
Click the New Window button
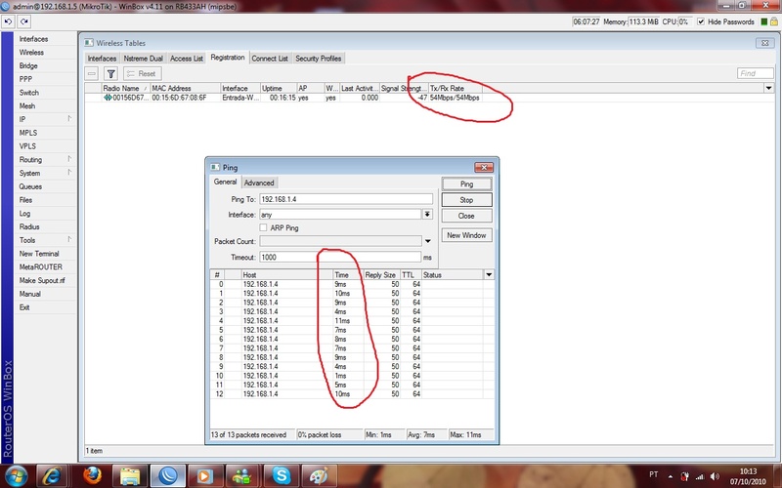[466, 235]
